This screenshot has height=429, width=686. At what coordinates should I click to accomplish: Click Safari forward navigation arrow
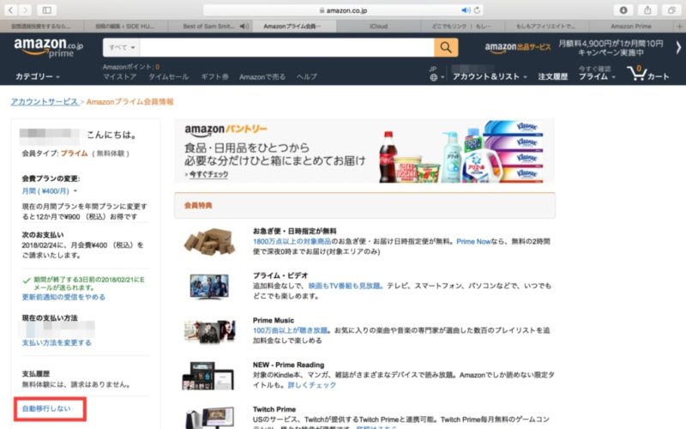tap(25, 9)
